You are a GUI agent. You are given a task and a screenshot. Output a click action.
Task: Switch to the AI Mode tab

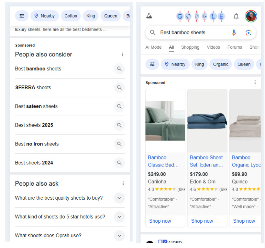click(x=153, y=47)
